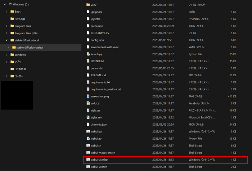Click the styles.csv Excel file icon
The height and width of the screenshot is (171, 252).
88,117
